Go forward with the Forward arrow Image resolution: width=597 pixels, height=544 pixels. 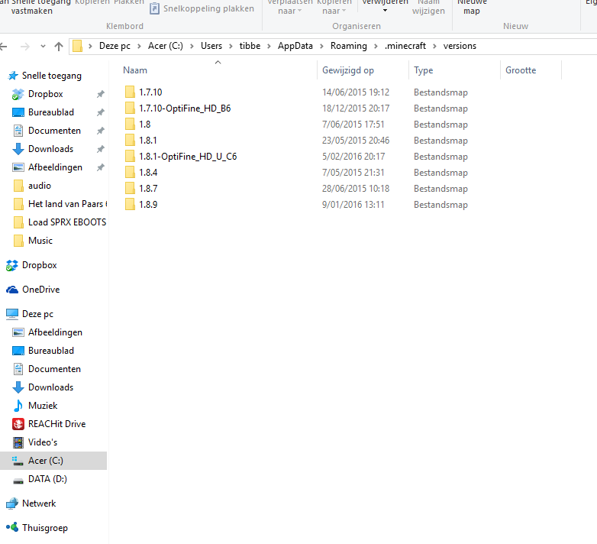tap(25, 47)
